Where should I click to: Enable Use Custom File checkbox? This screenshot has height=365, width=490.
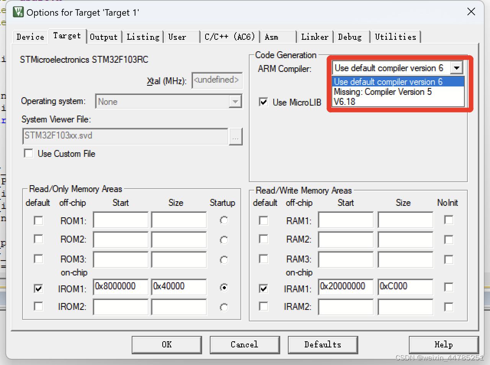pos(28,153)
